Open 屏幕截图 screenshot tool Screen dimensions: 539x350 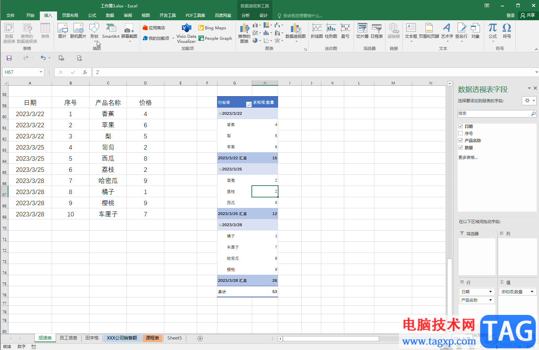(x=129, y=32)
